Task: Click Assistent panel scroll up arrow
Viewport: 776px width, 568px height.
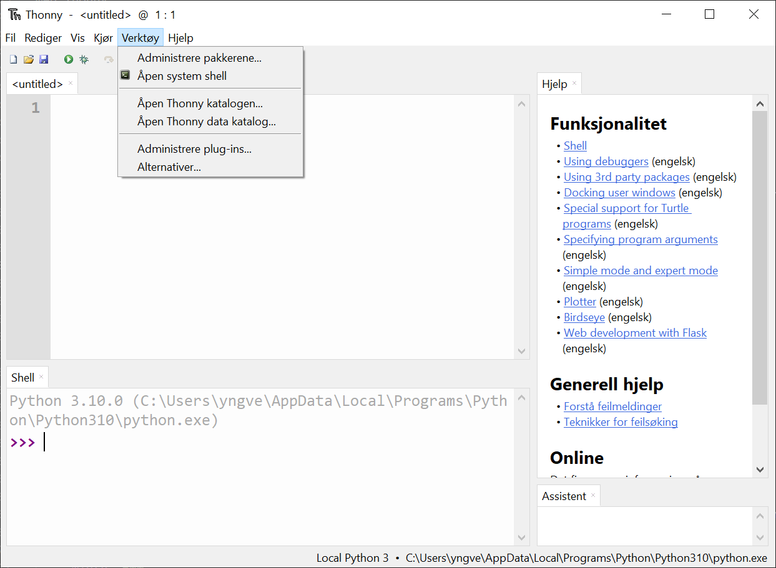Action: click(x=760, y=516)
